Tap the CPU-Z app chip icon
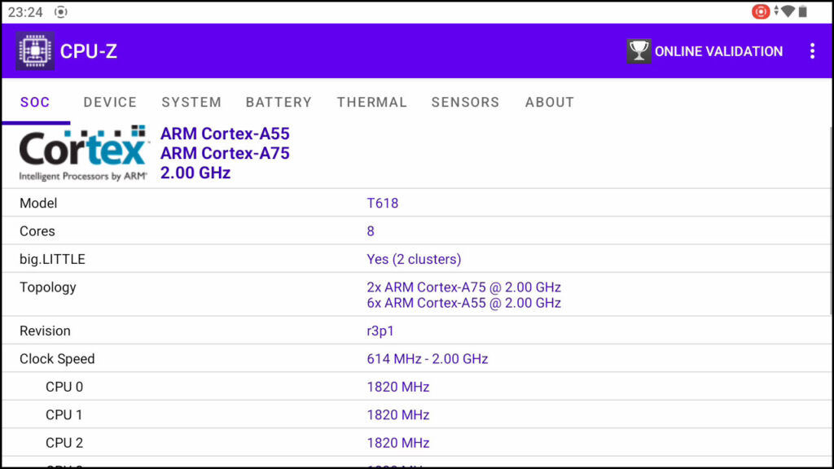The image size is (834, 469). tap(35, 51)
